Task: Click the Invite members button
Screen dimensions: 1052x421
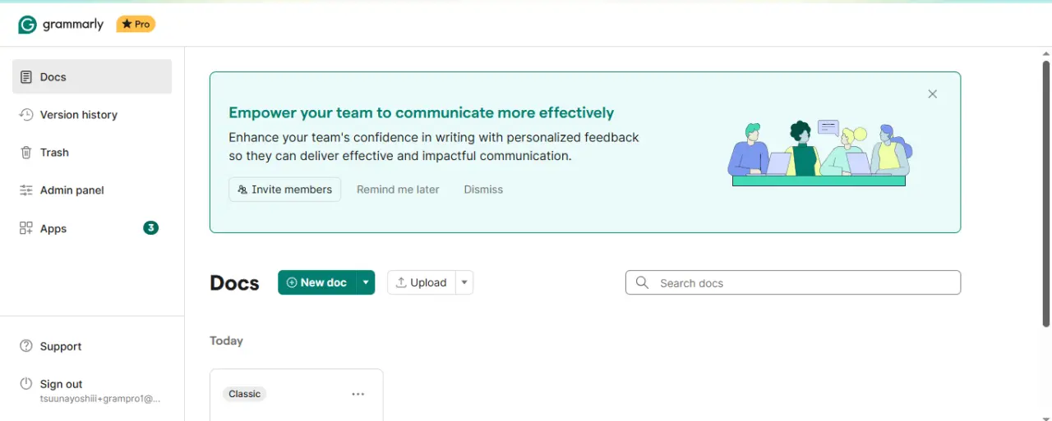Action: tap(284, 190)
